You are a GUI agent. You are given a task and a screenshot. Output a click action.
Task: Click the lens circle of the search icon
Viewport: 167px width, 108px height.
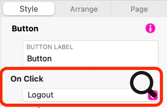pos(142,83)
